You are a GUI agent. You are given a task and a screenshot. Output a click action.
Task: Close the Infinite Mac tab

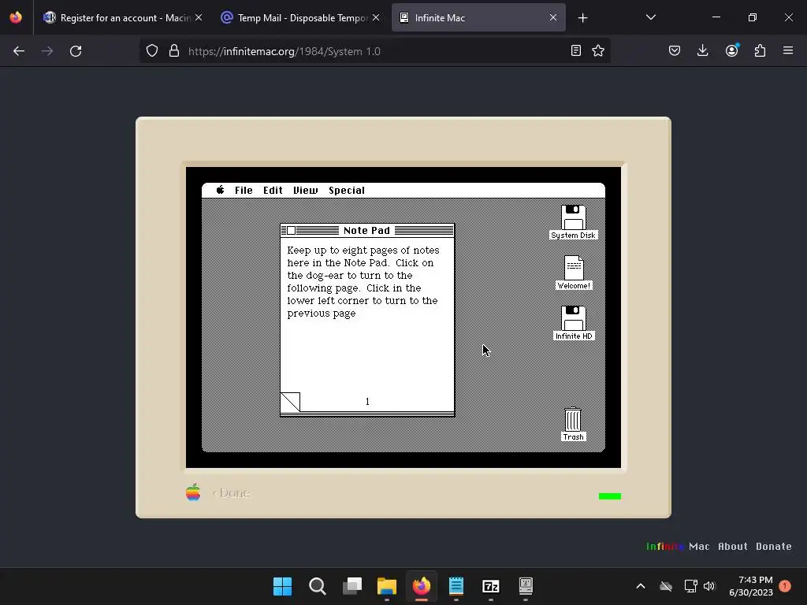coord(552,17)
